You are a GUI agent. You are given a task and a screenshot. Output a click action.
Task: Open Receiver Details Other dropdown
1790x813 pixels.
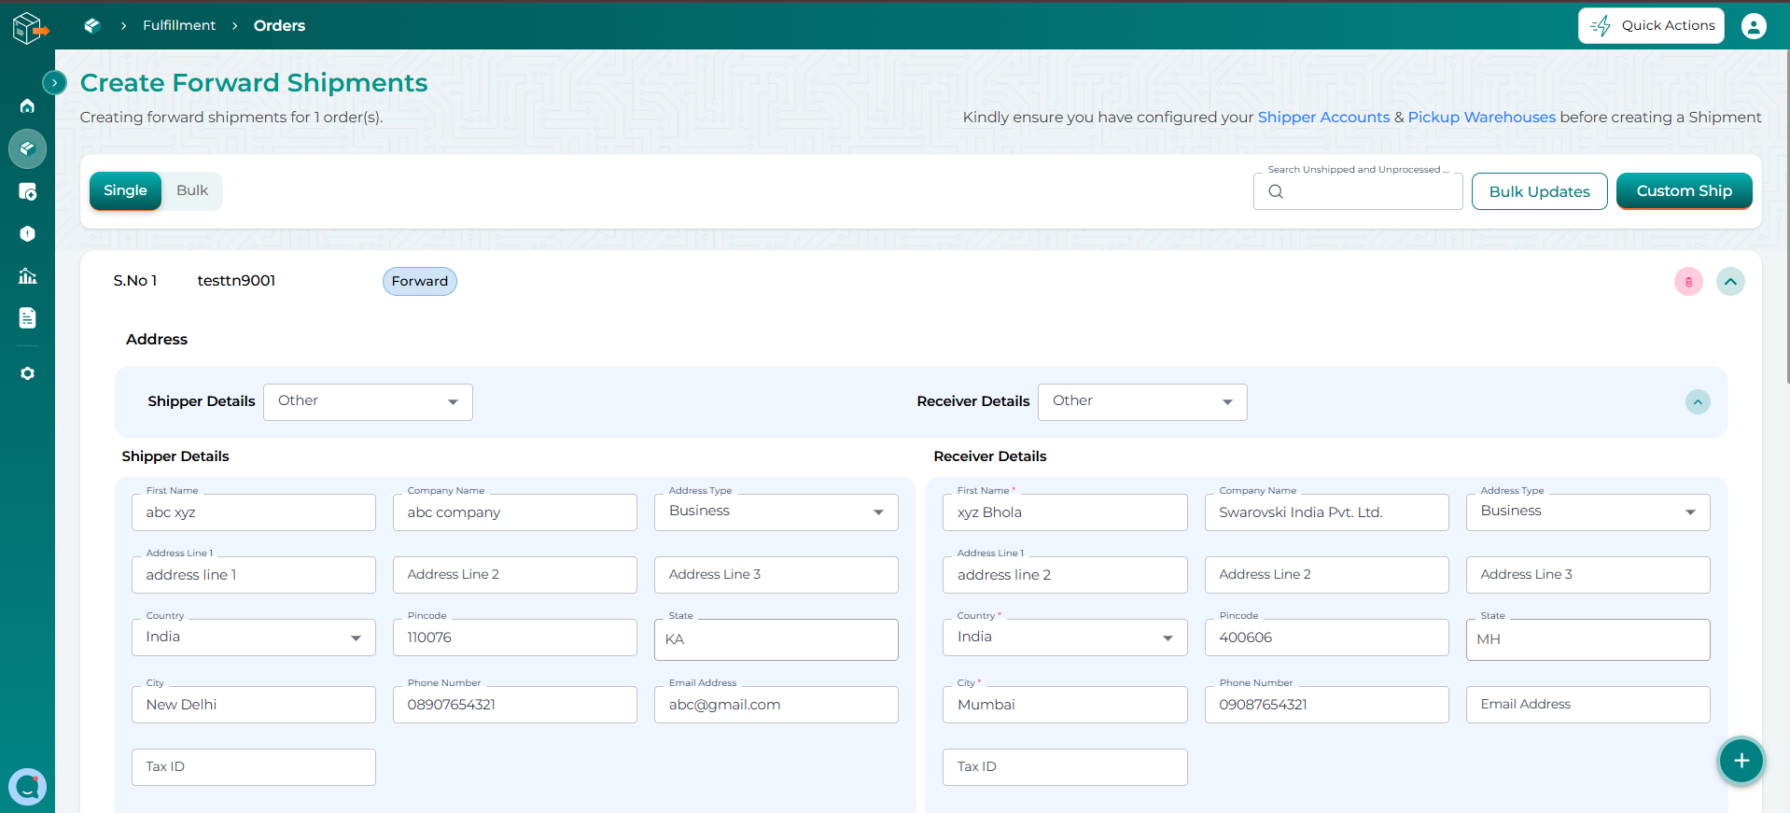coord(1142,401)
